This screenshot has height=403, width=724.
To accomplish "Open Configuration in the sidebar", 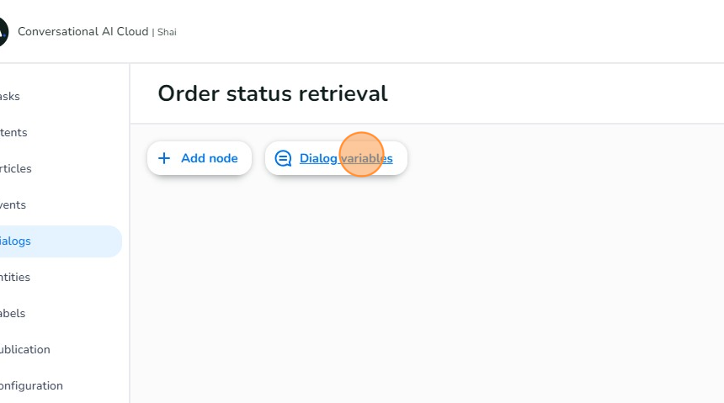I will (31, 385).
